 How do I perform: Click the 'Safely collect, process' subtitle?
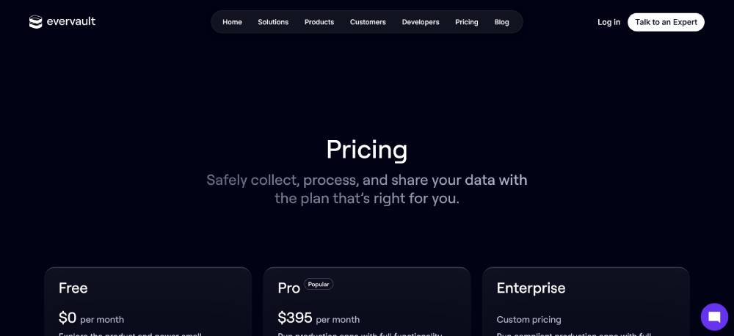coord(367,189)
